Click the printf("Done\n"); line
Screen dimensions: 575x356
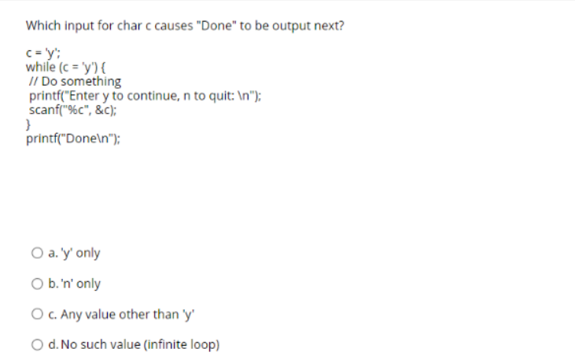[x=73, y=138]
